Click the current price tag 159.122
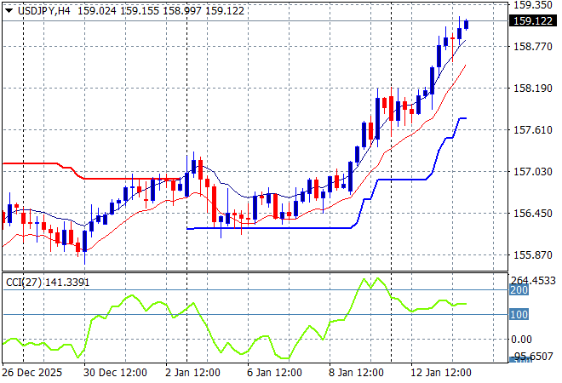 click(534, 21)
